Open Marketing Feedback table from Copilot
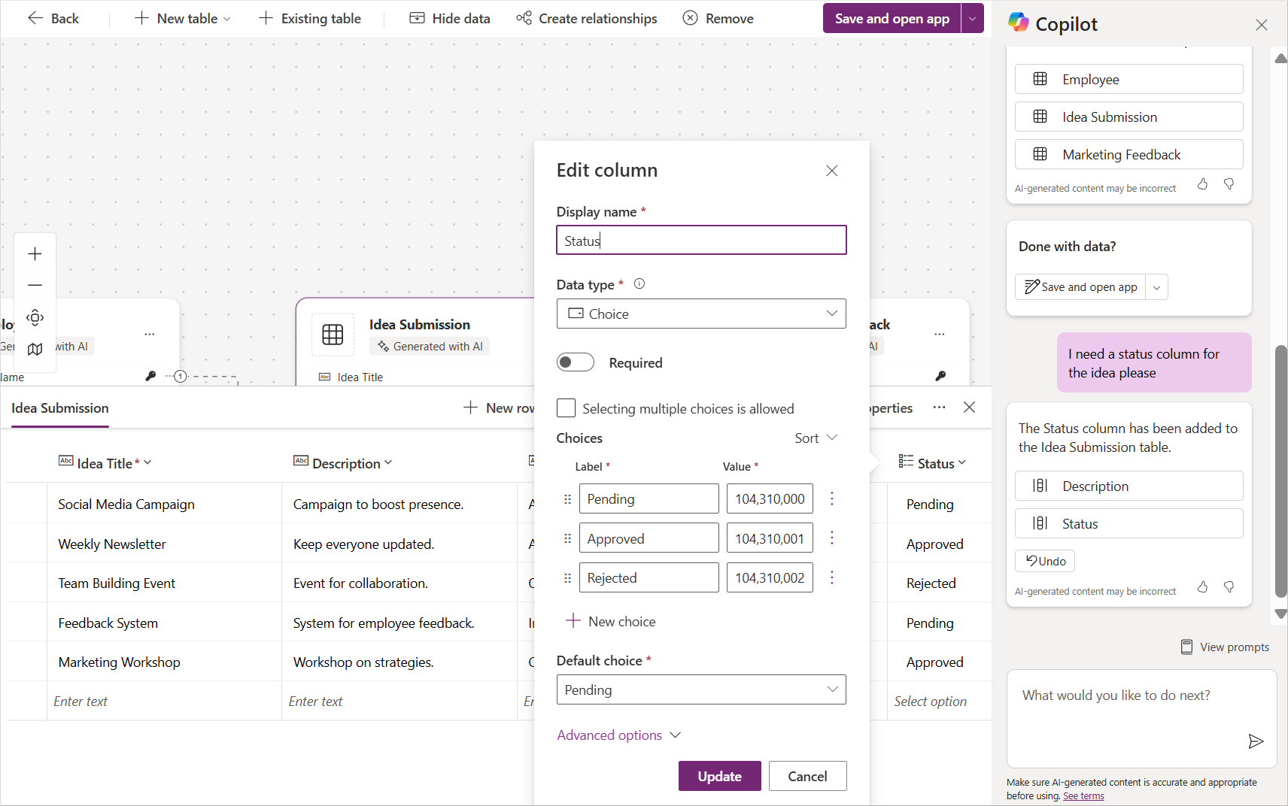Image resolution: width=1288 pixels, height=806 pixels. click(x=1129, y=154)
